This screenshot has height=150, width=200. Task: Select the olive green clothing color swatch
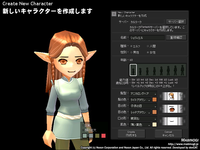point(97,136)
